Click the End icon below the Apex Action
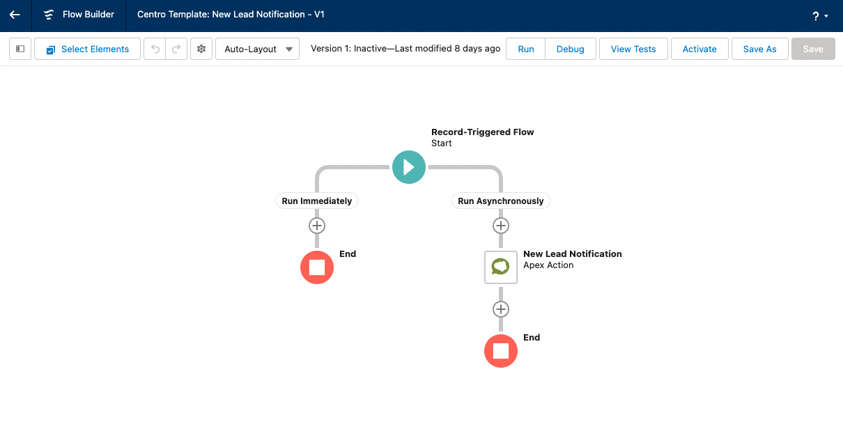 pyautogui.click(x=500, y=351)
